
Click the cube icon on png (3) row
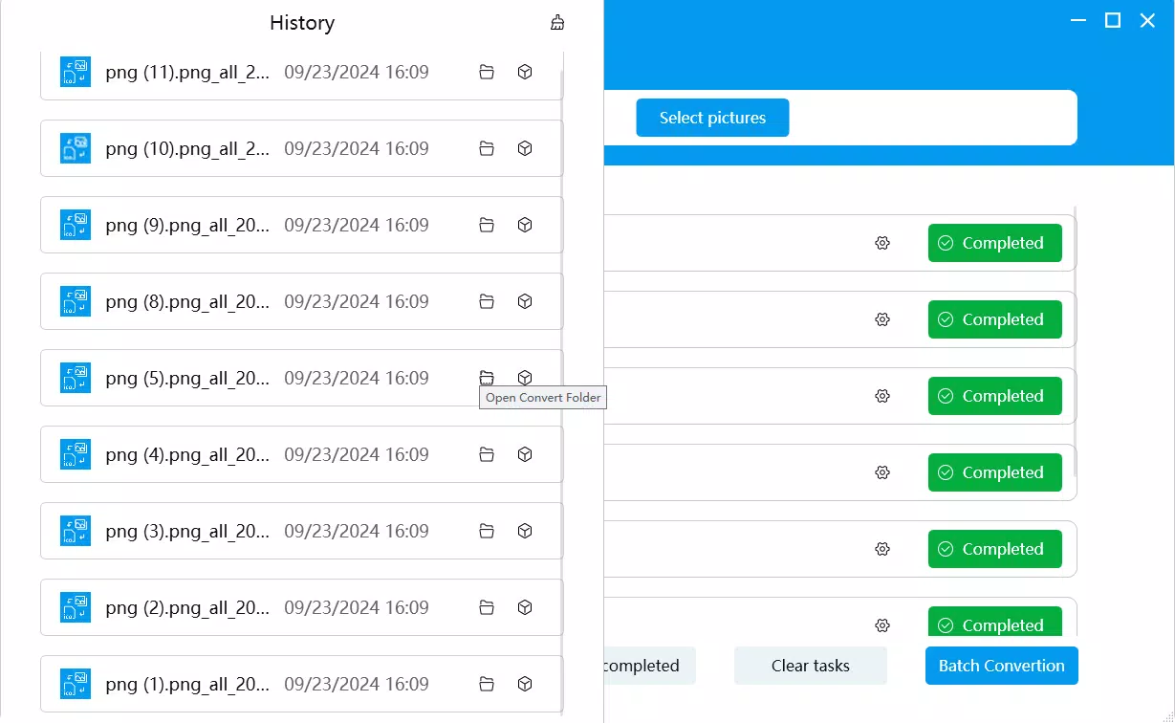(524, 531)
